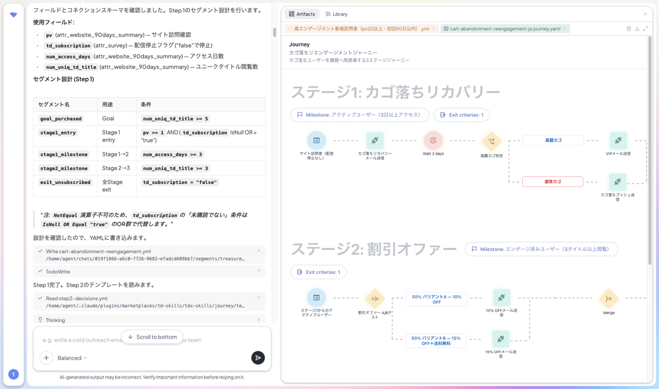Viewport: 659px width, 389px height.
Task: Click the Merge node icon
Action: click(x=608, y=298)
